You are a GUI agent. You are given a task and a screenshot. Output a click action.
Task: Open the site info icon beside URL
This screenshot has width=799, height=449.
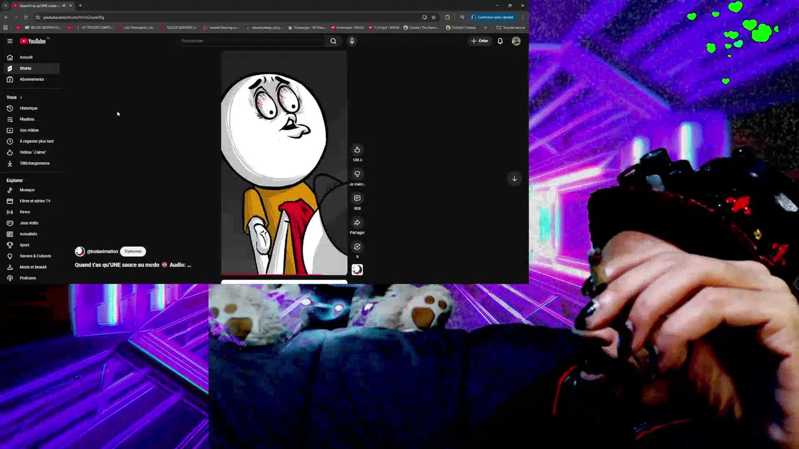click(x=37, y=17)
